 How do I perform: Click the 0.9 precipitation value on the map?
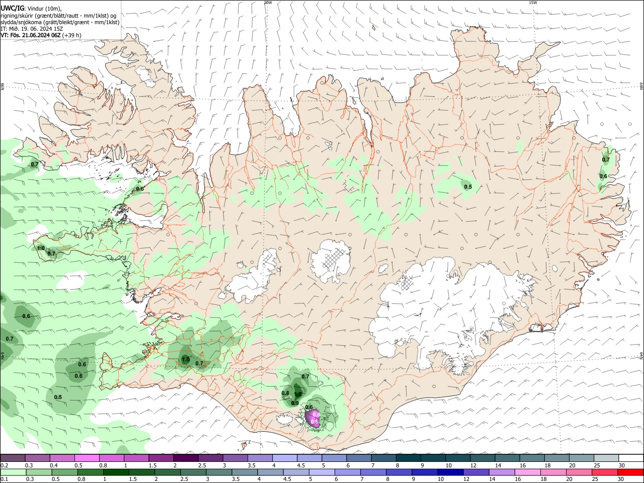295,403
